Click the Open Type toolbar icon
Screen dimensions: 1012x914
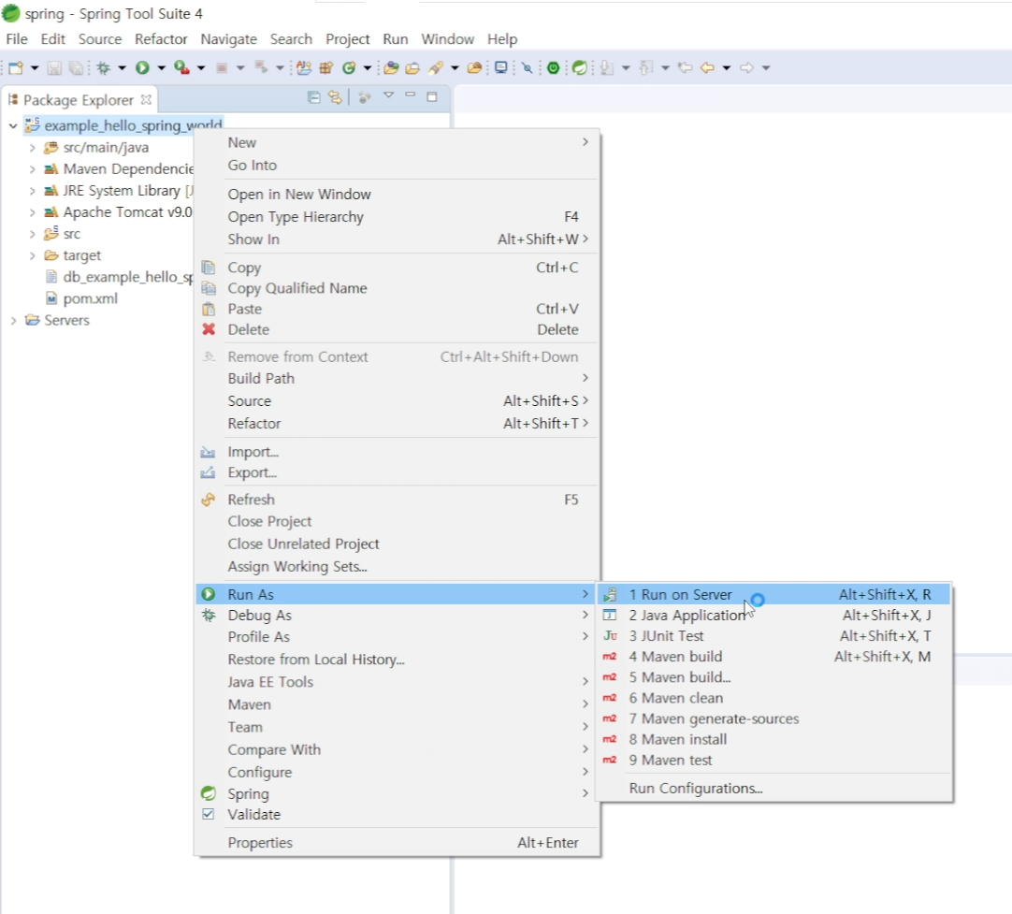click(x=391, y=67)
